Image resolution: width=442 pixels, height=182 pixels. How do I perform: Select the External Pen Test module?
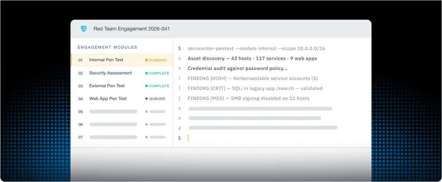122,86
